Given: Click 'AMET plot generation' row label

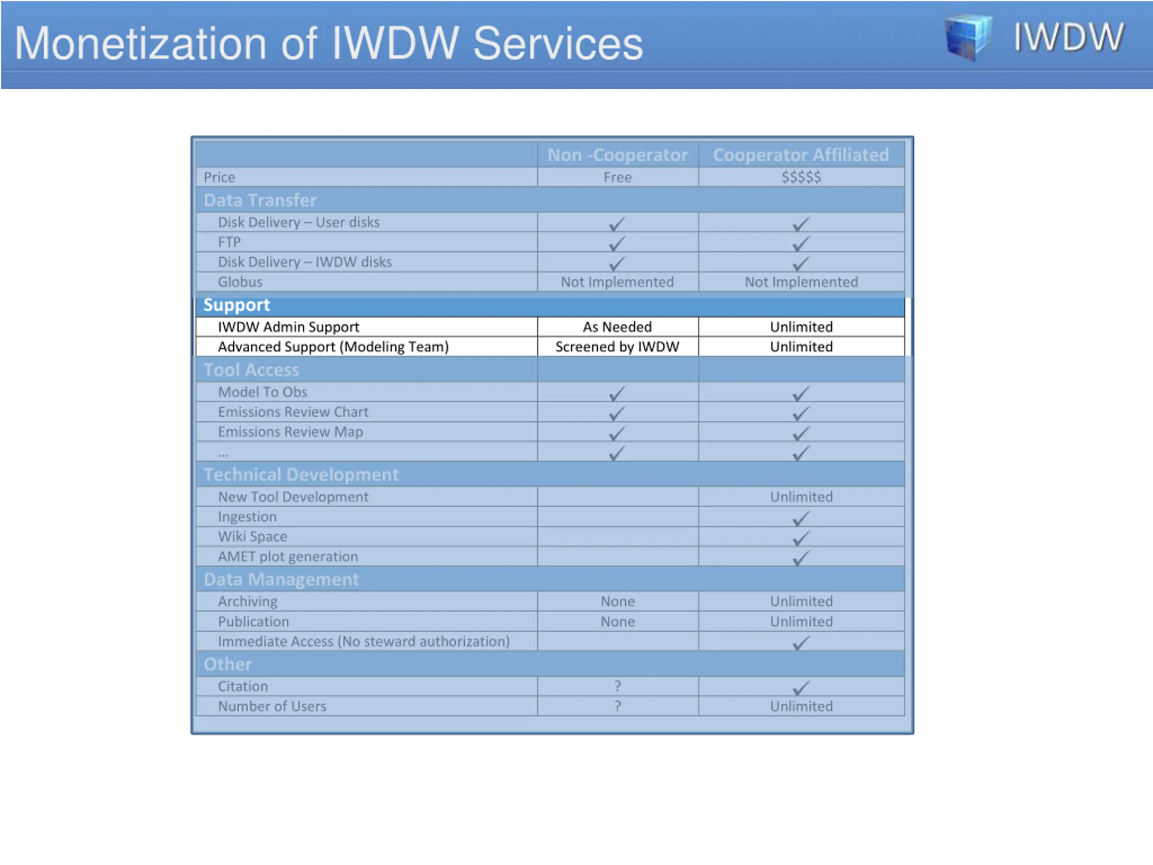Looking at the screenshot, I should [x=288, y=557].
